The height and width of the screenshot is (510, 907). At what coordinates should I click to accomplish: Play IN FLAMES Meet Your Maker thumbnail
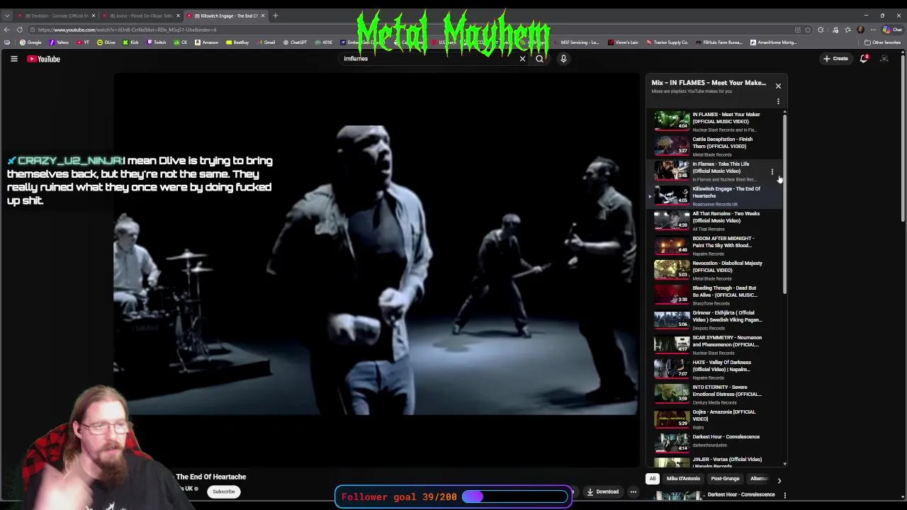pos(671,121)
